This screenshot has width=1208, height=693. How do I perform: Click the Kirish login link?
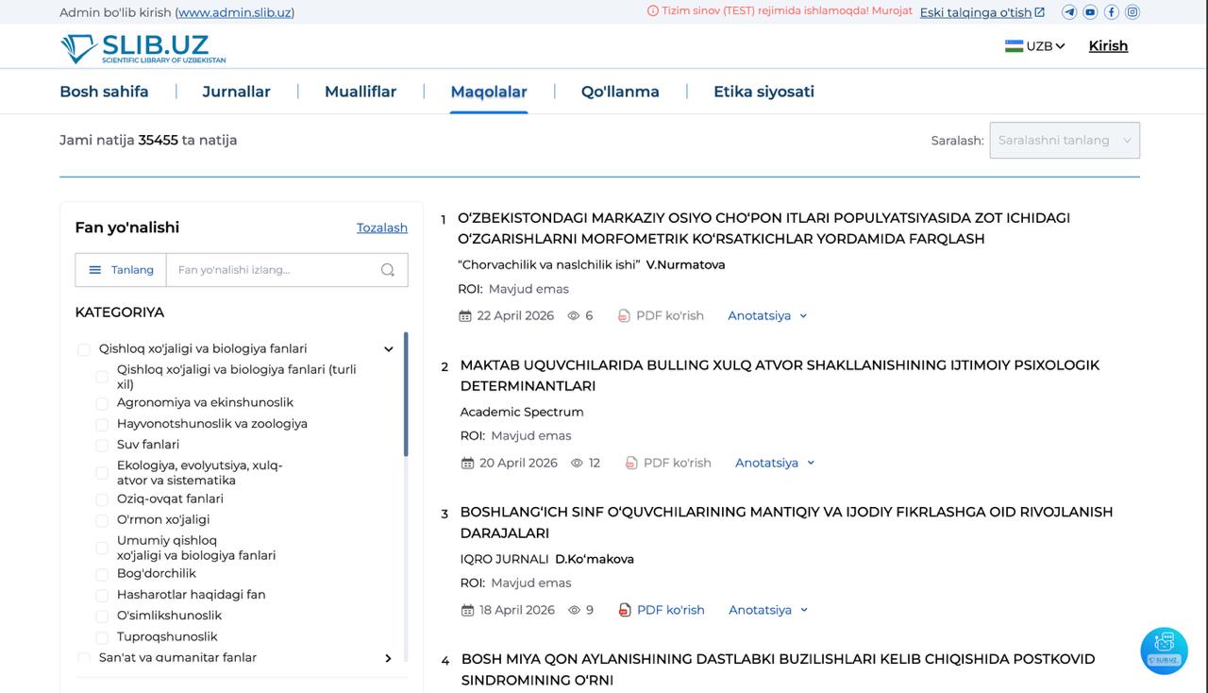[x=1107, y=45]
